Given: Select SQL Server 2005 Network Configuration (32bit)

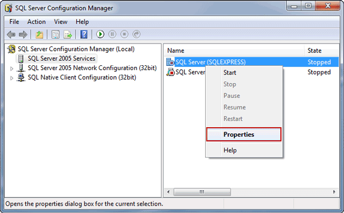Looking at the screenshot, I should (x=92, y=68).
